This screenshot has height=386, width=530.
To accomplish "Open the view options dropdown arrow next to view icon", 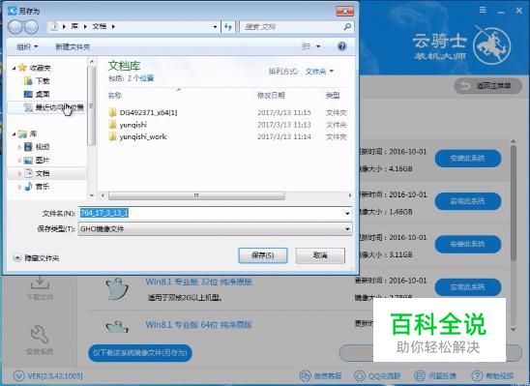I will 318,46.
